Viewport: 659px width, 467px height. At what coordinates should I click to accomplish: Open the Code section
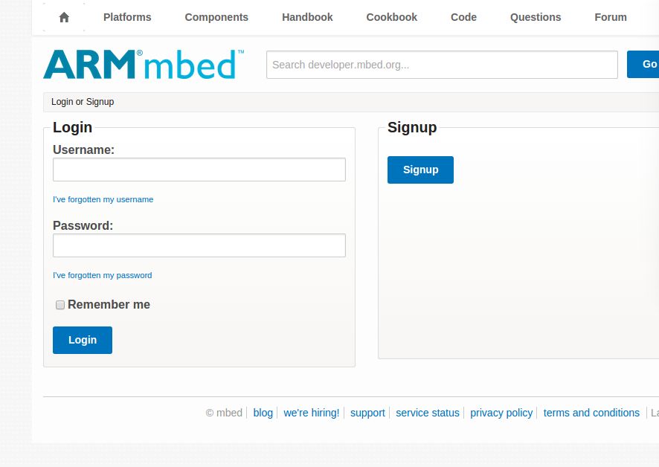(x=463, y=17)
